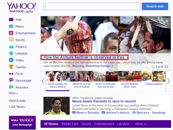Open Messi beats Ronaldo headline link

coord(104,101)
